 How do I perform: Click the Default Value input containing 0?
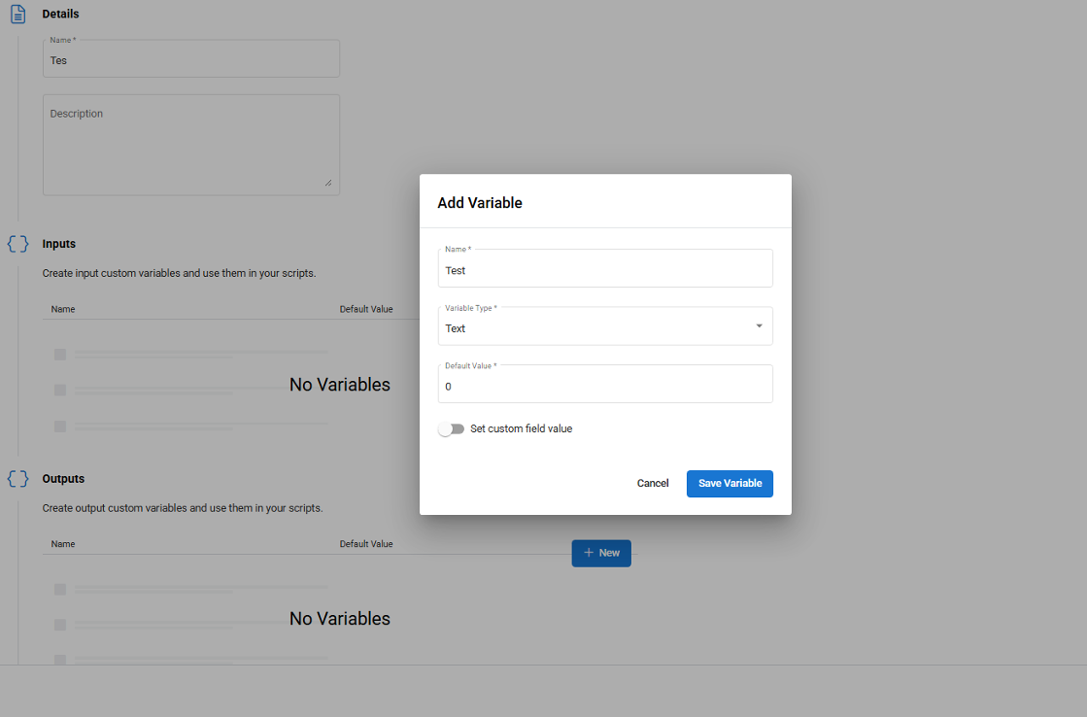click(604, 386)
